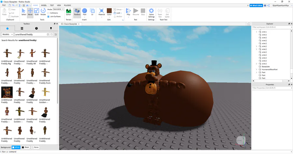Open Toolbox search filter options
This screenshot has width=293, height=155.
click(x=56, y=34)
